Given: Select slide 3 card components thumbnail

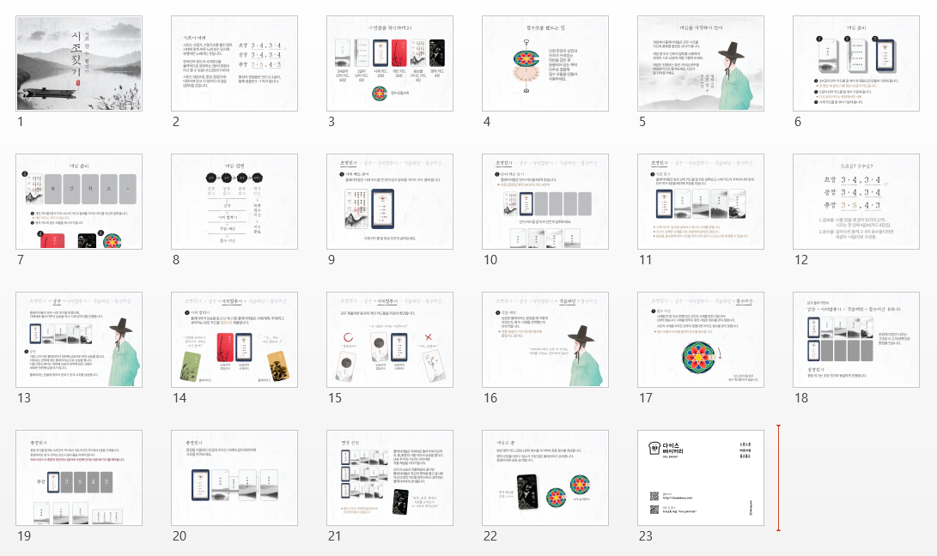Looking at the screenshot, I should (x=390, y=63).
